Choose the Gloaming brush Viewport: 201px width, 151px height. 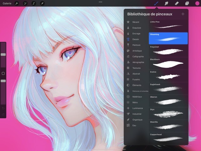[x=168, y=38]
